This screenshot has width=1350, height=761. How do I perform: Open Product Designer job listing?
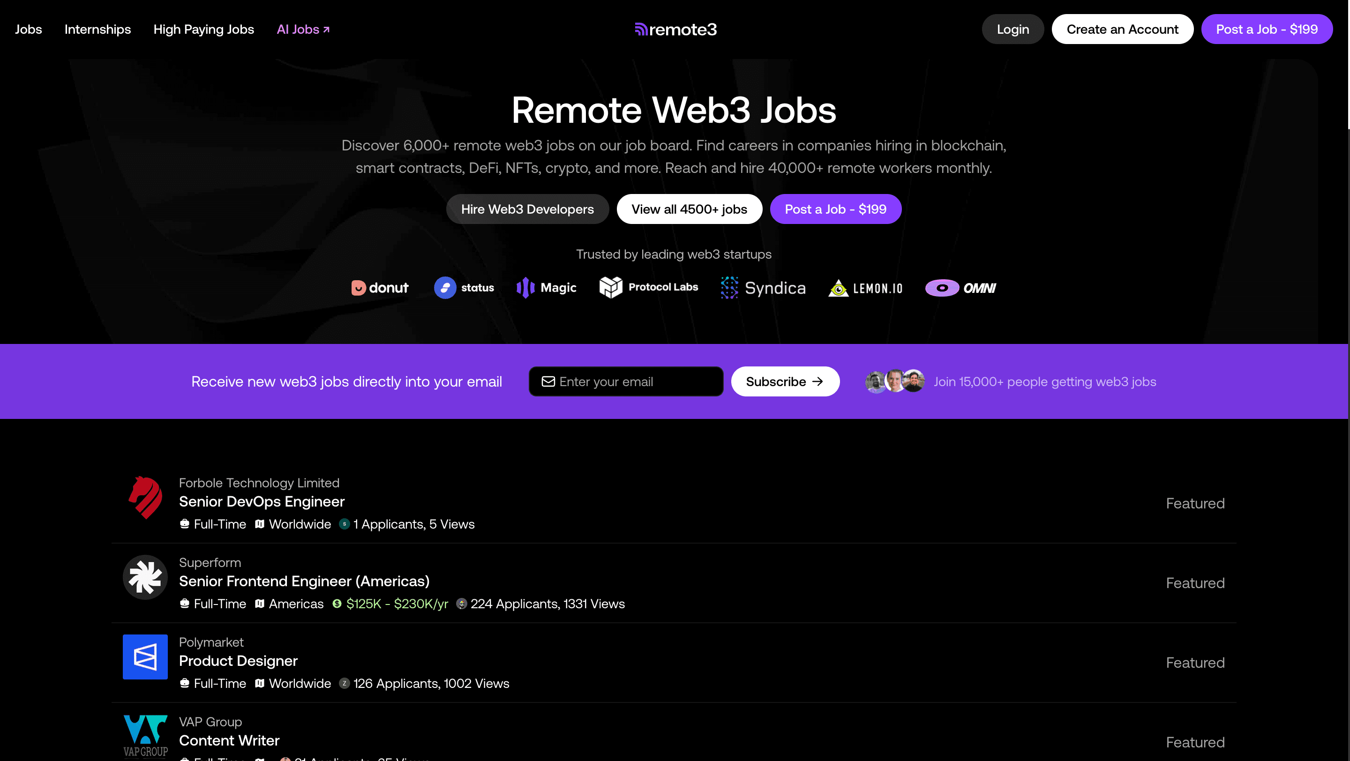tap(239, 661)
